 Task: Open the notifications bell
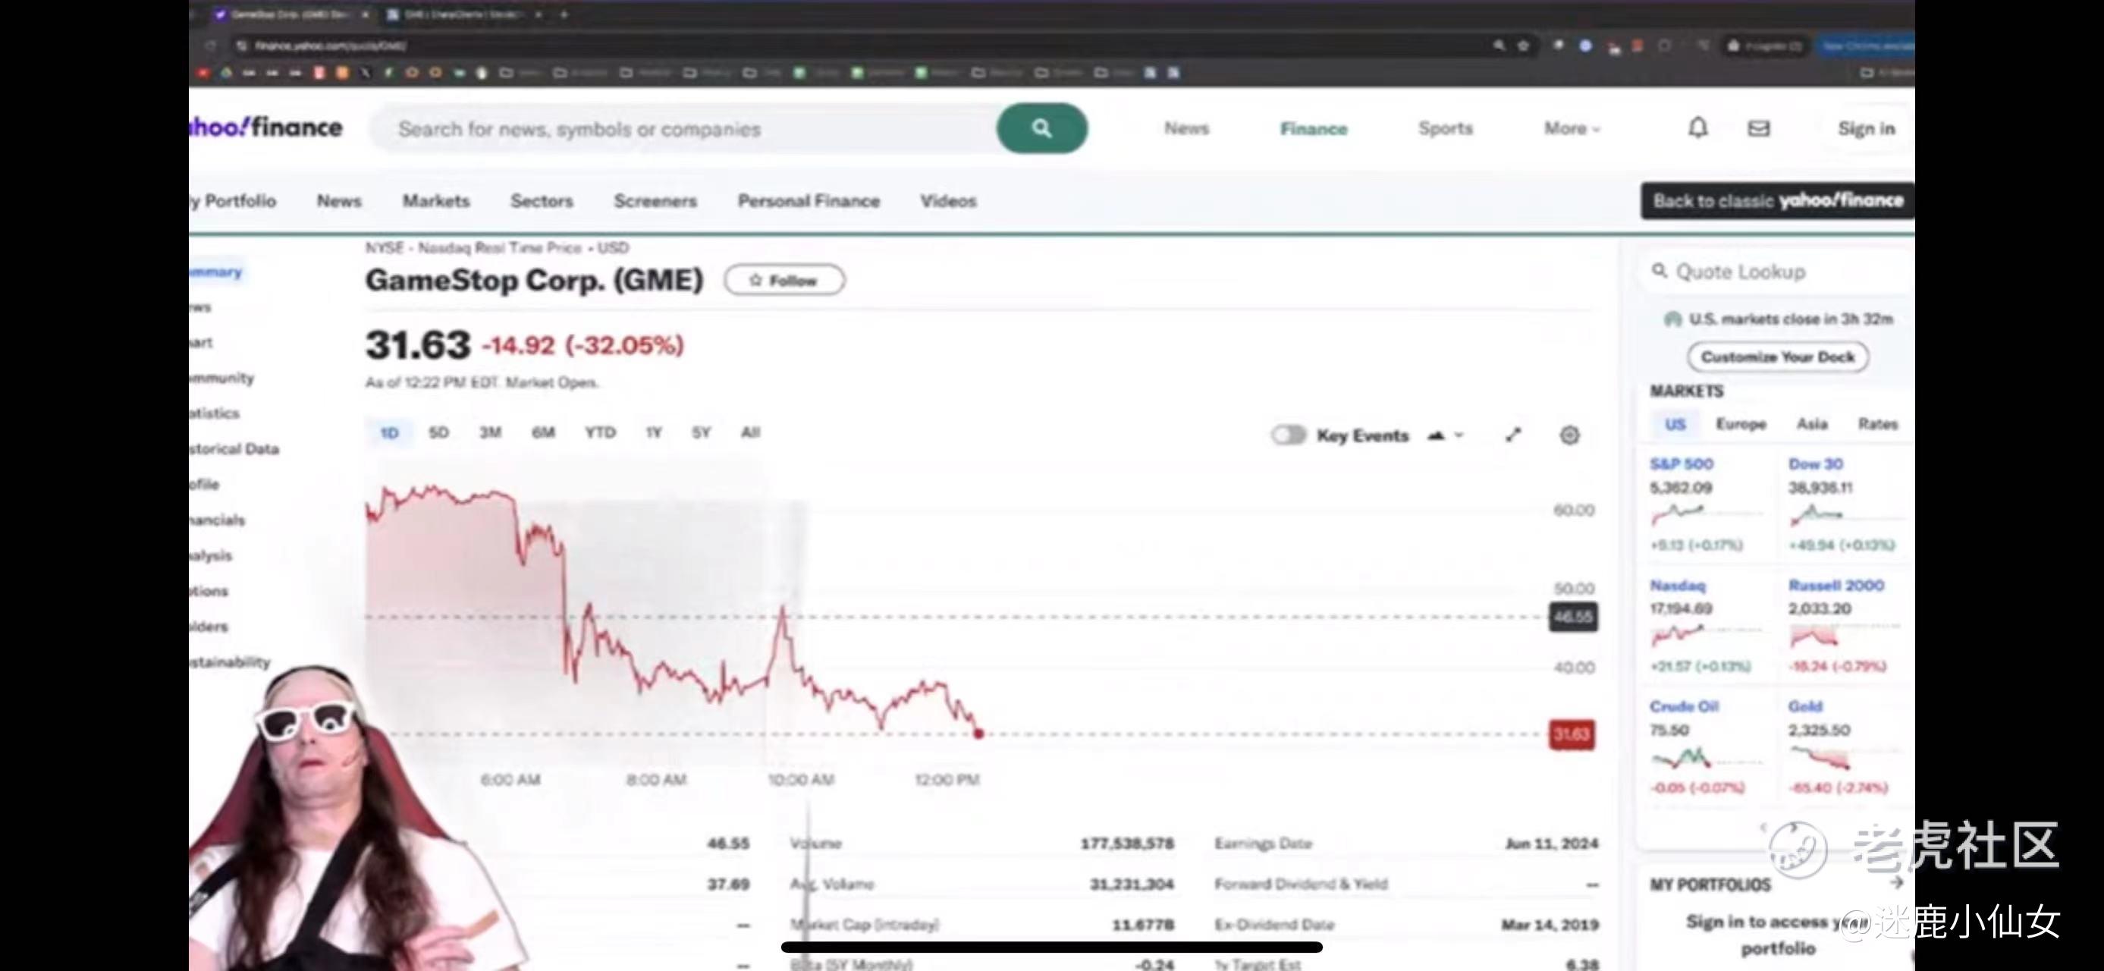pos(1698,128)
